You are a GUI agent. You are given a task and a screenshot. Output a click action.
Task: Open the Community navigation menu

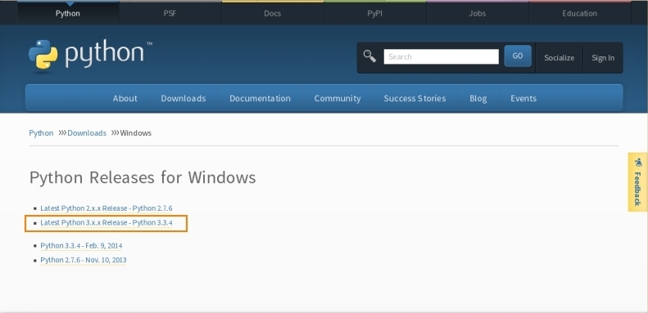338,98
